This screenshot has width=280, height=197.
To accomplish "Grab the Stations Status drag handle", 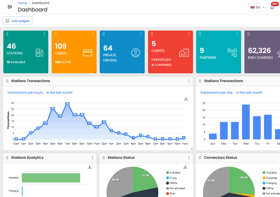I will coord(104,158).
